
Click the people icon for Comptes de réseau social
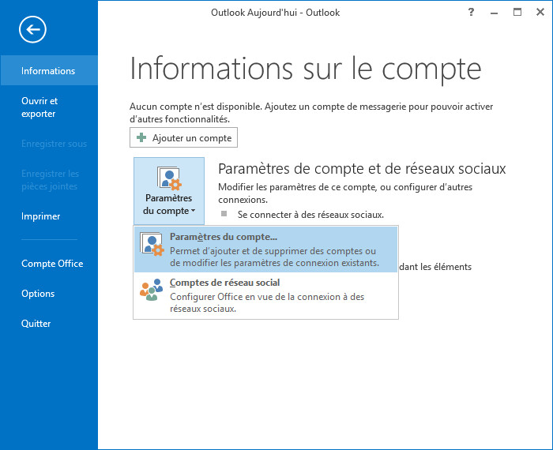click(x=152, y=290)
